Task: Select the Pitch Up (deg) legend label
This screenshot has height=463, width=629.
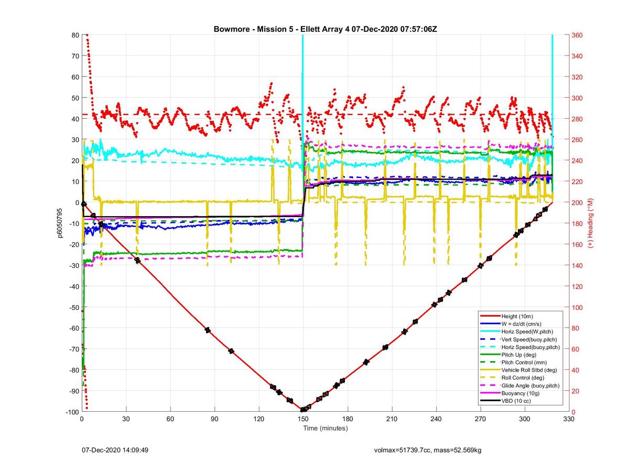Action: pyautogui.click(x=519, y=355)
